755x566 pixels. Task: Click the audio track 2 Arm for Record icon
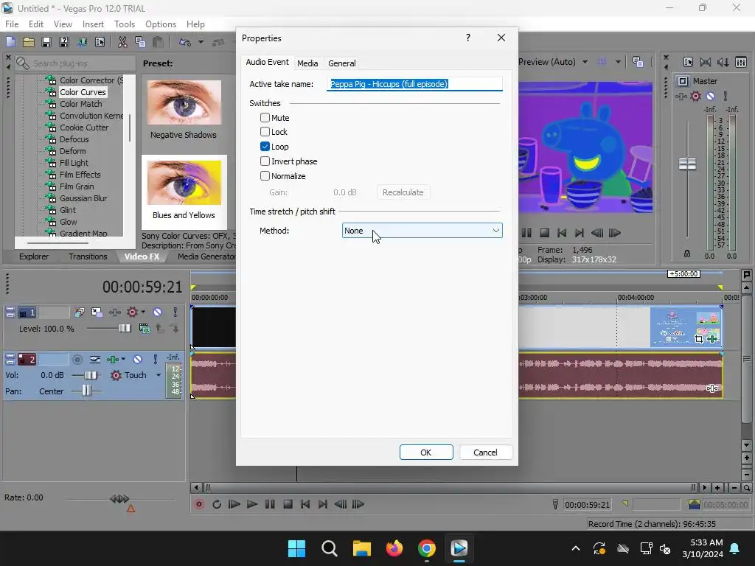coord(77,360)
